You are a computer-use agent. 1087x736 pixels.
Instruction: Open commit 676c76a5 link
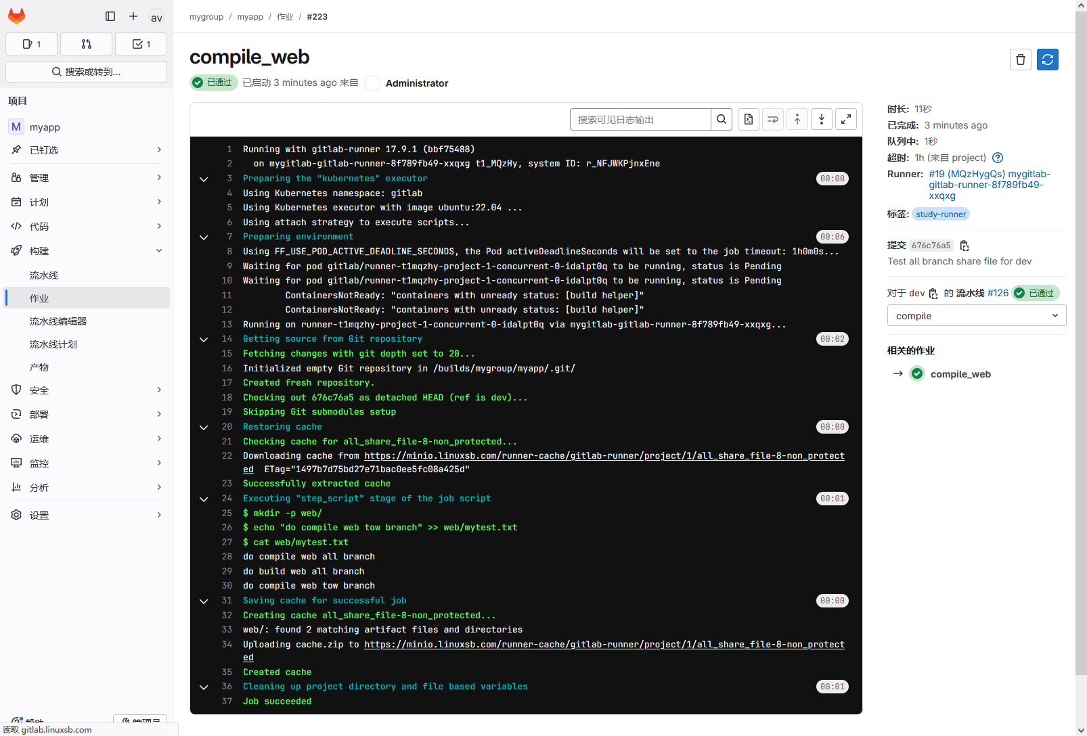click(x=931, y=246)
